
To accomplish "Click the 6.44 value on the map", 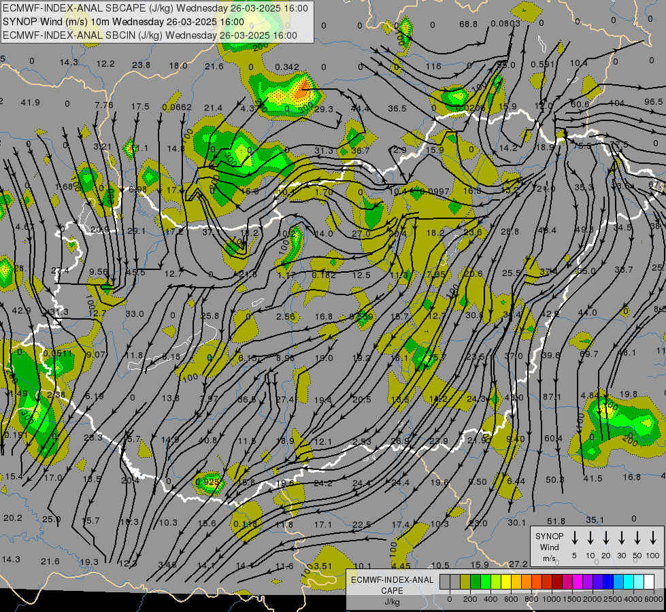I will tap(516, 481).
